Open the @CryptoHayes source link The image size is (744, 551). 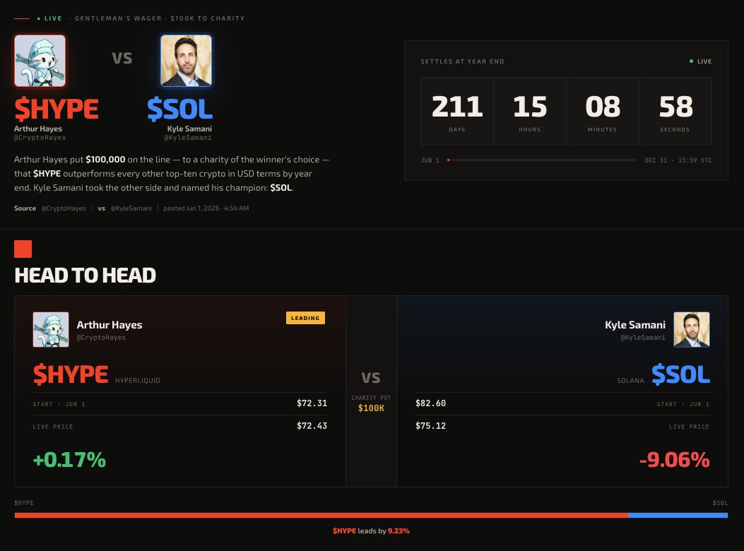click(64, 208)
